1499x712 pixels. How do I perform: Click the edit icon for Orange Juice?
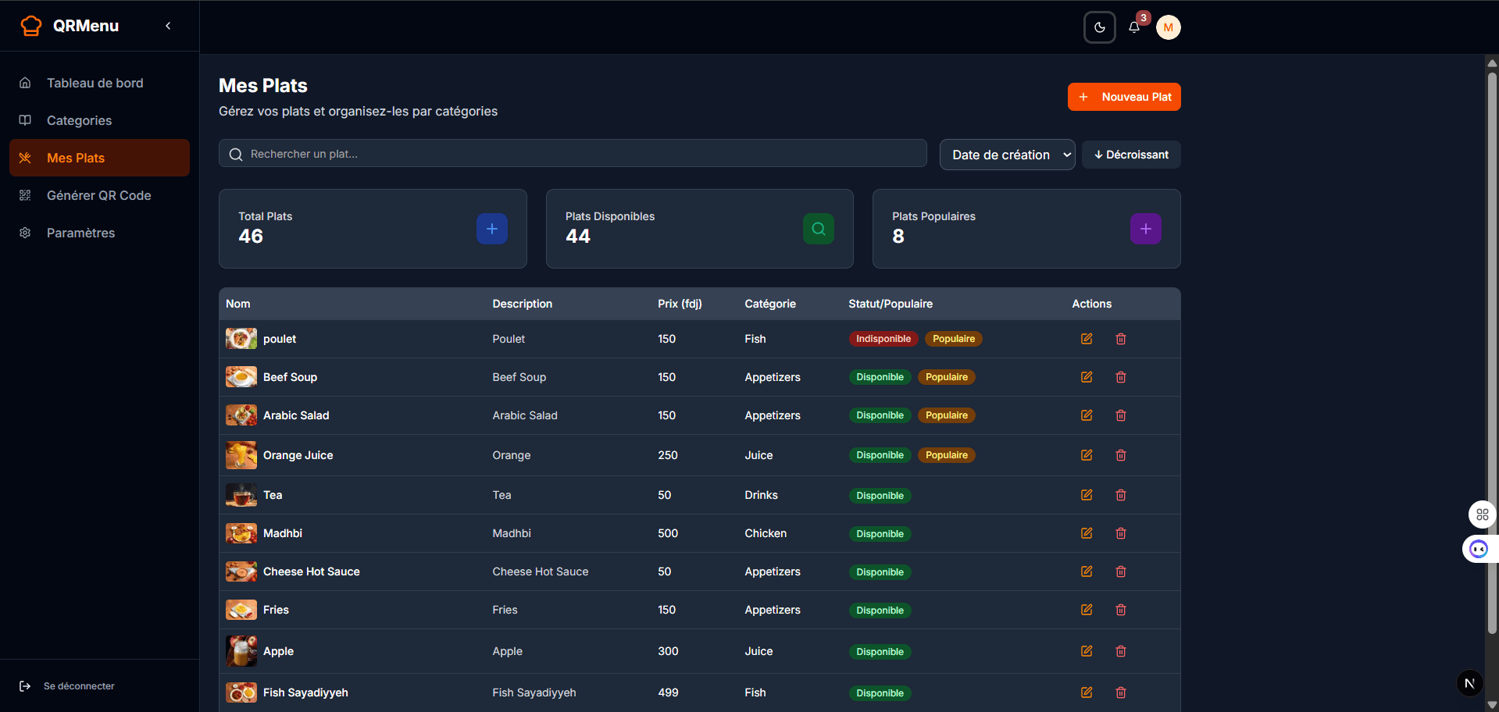[x=1086, y=455]
